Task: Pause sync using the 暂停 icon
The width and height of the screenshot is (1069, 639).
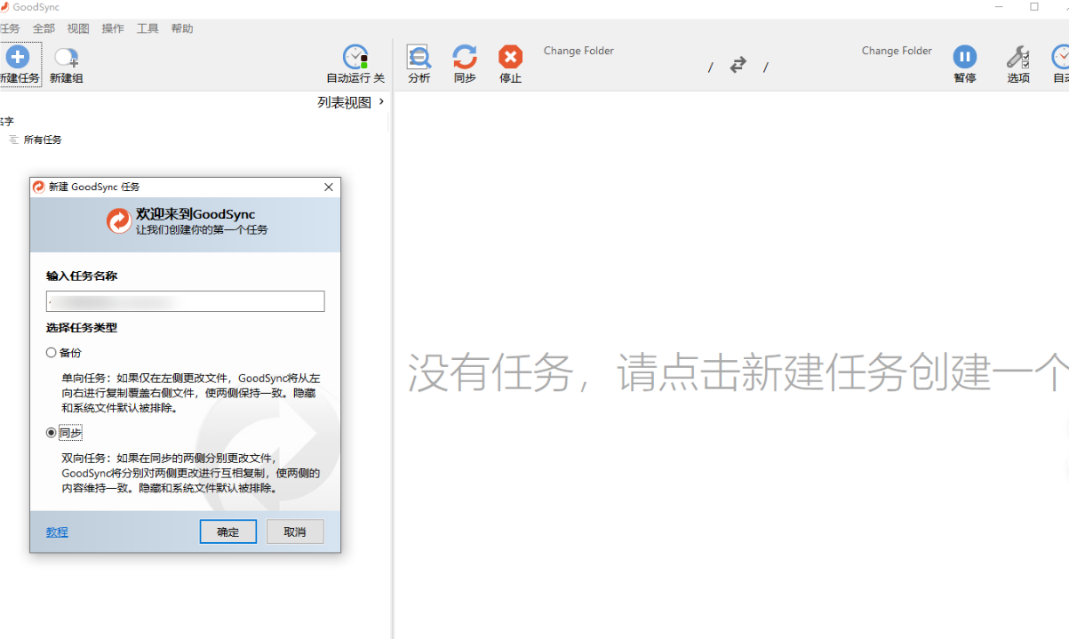Action: (965, 59)
